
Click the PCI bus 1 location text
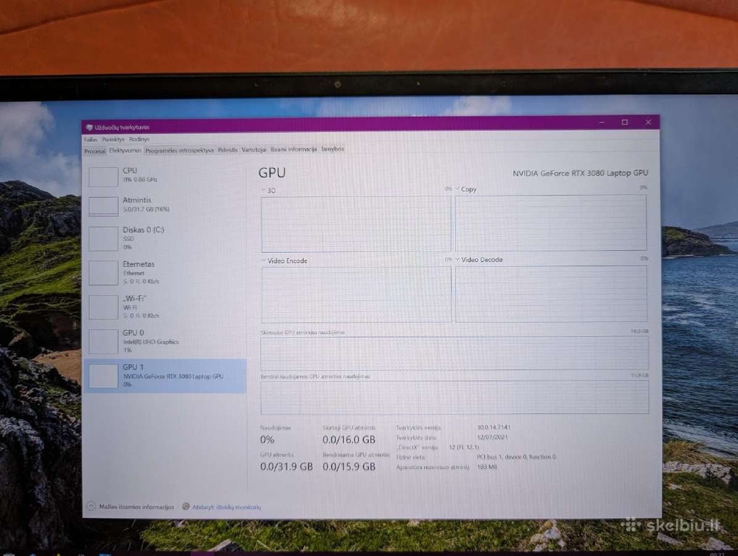pos(516,457)
